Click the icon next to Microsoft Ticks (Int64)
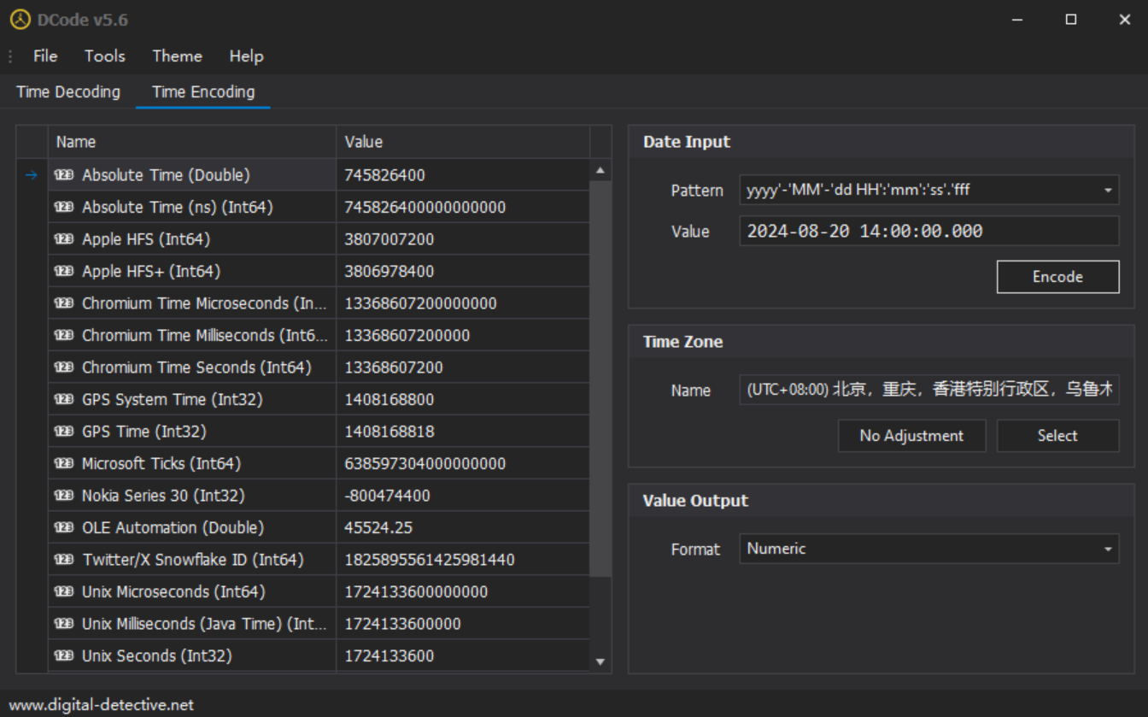This screenshot has height=717, width=1148. 64,464
